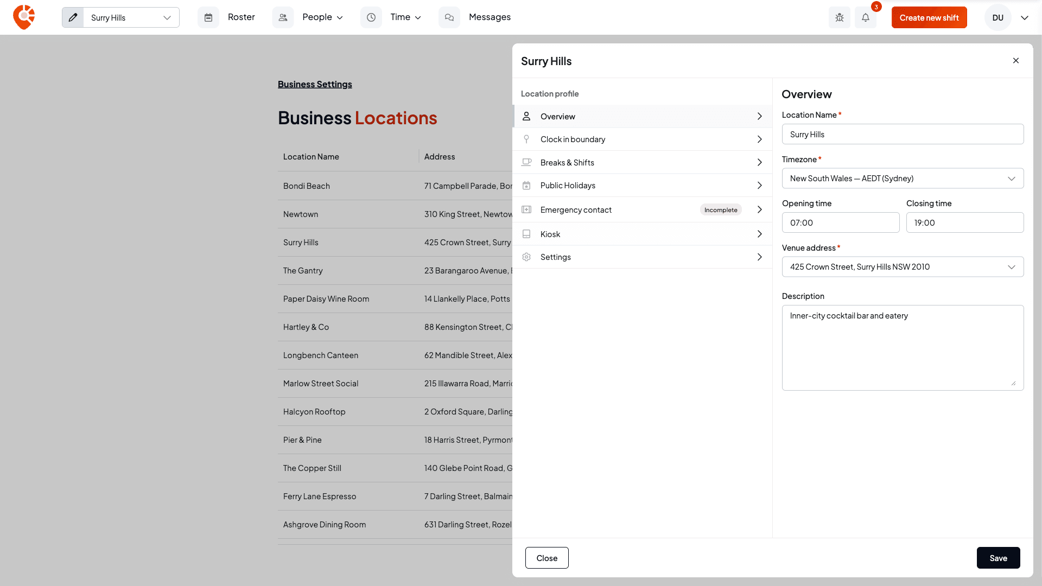1042x586 pixels.
Task: Click the Settings gear icon in location profile
Action: point(526,257)
